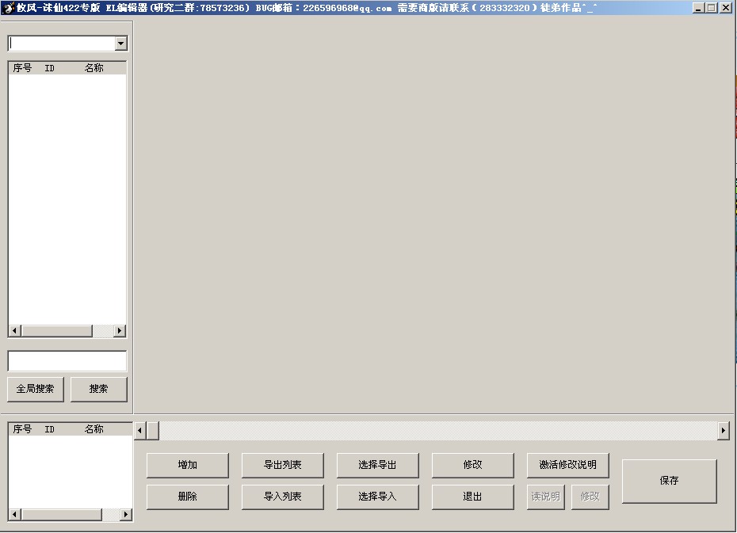Screen dimensions: 737x533
Task: Click the app icon in the title bar
Action: (x=8, y=8)
